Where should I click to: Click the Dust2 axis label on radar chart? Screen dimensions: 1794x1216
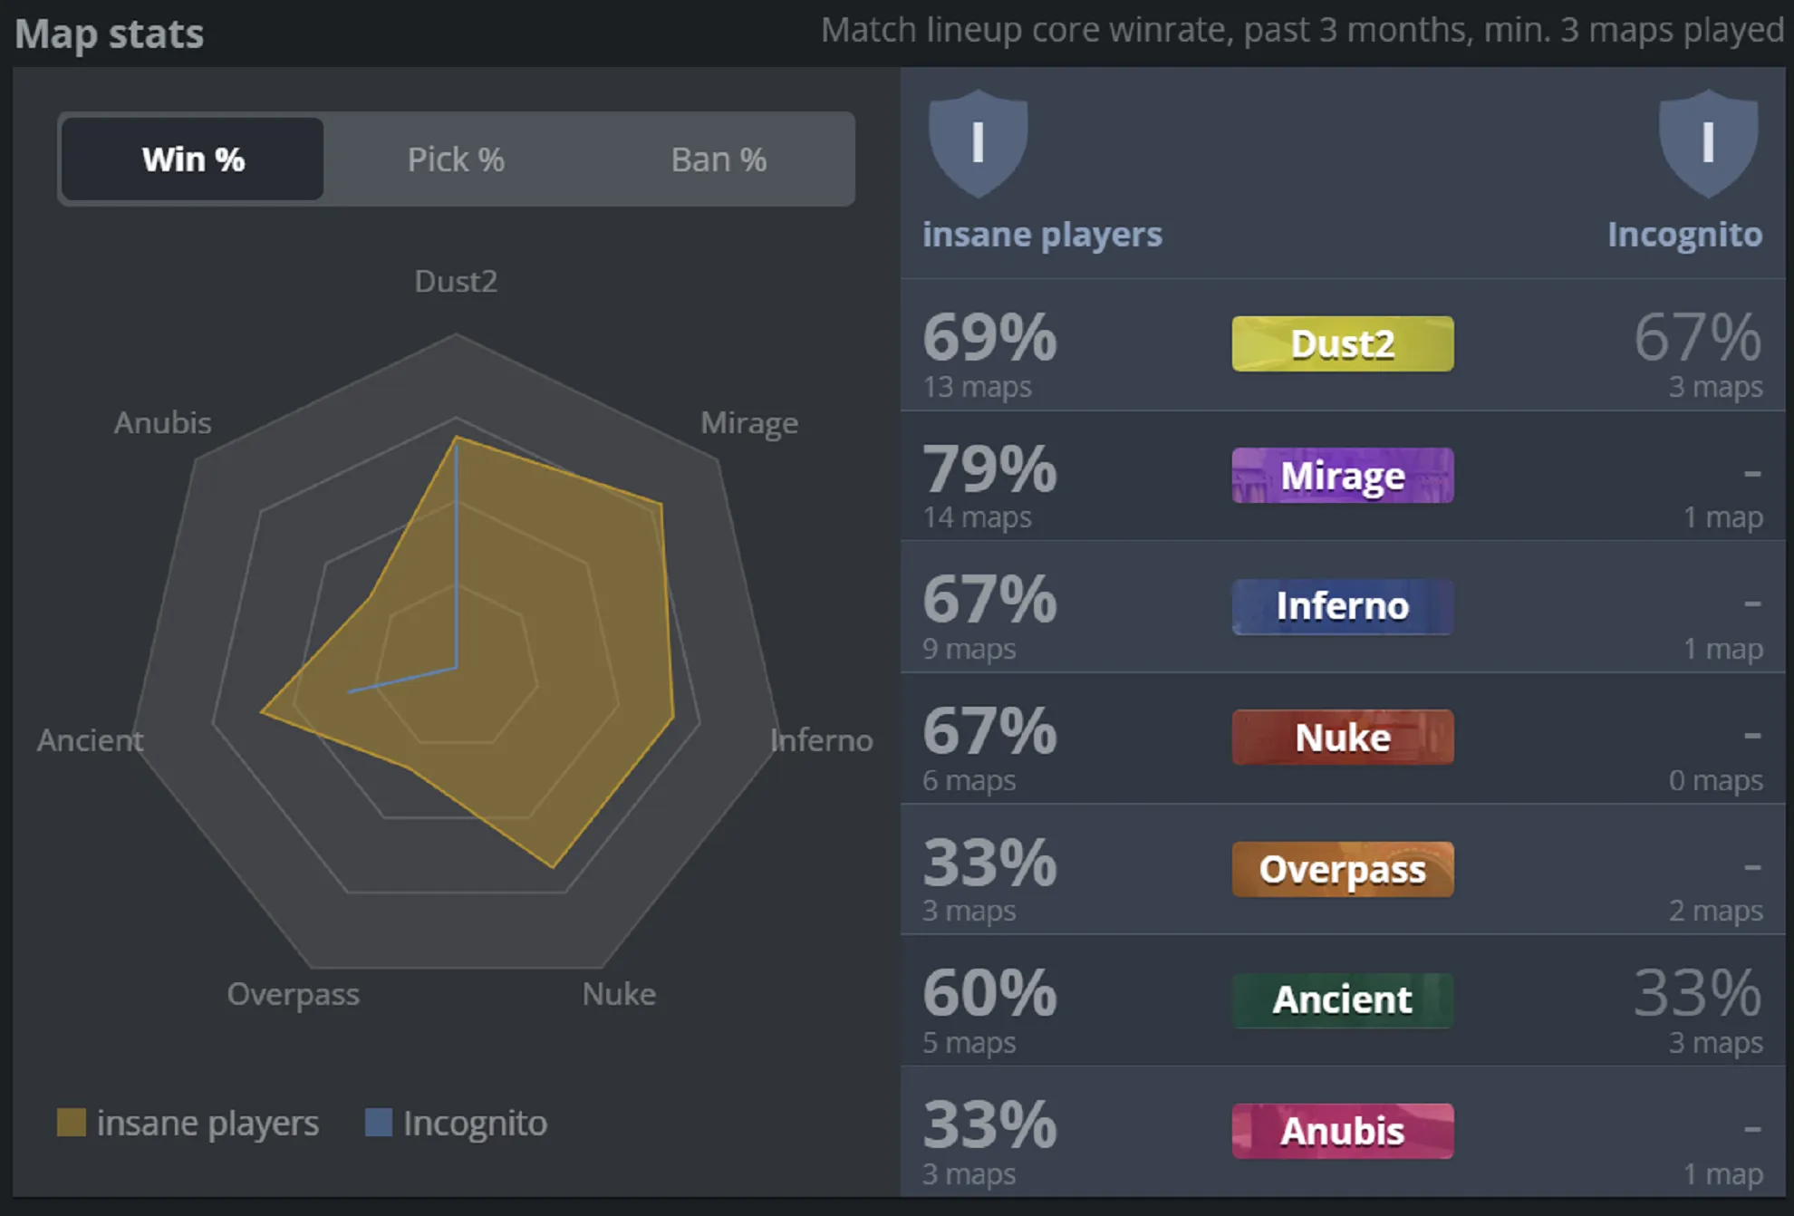coord(456,282)
